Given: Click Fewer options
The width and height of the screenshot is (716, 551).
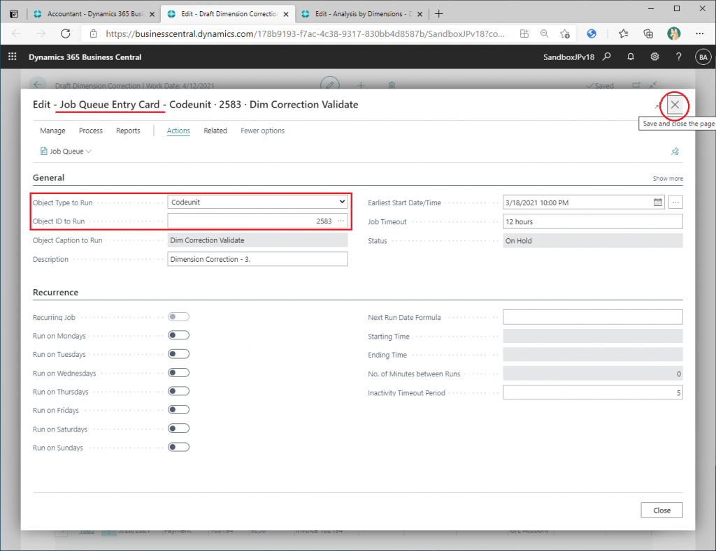Looking at the screenshot, I should point(263,131).
